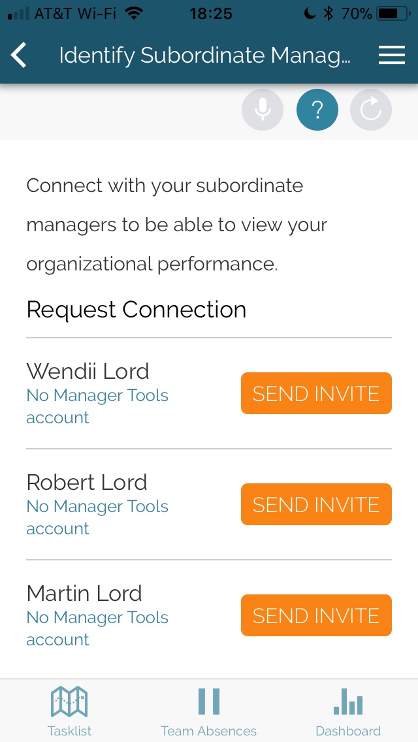
Task: Switch to the Dashboard tab label
Action: (x=348, y=731)
